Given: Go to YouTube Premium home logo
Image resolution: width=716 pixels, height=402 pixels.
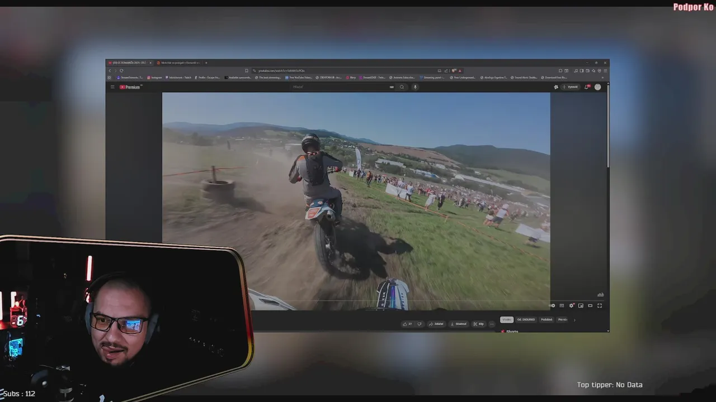Looking at the screenshot, I should pos(130,87).
